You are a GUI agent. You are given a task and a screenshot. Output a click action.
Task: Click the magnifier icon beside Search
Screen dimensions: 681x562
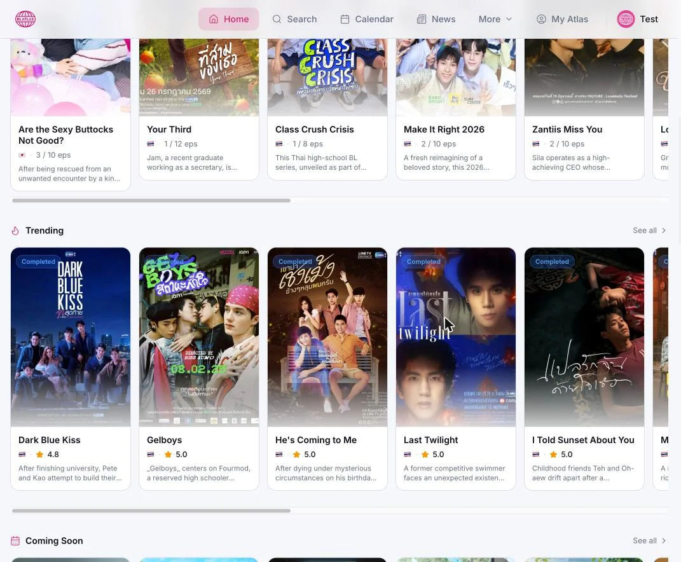click(x=277, y=19)
